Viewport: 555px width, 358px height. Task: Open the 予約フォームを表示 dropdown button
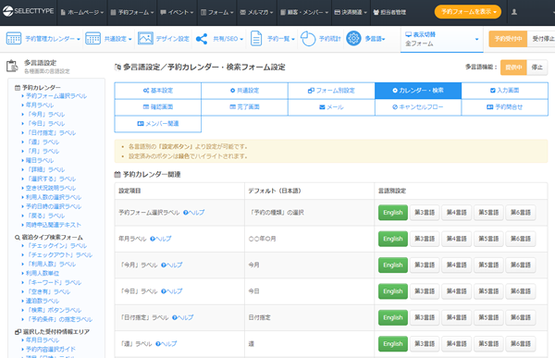tap(468, 12)
